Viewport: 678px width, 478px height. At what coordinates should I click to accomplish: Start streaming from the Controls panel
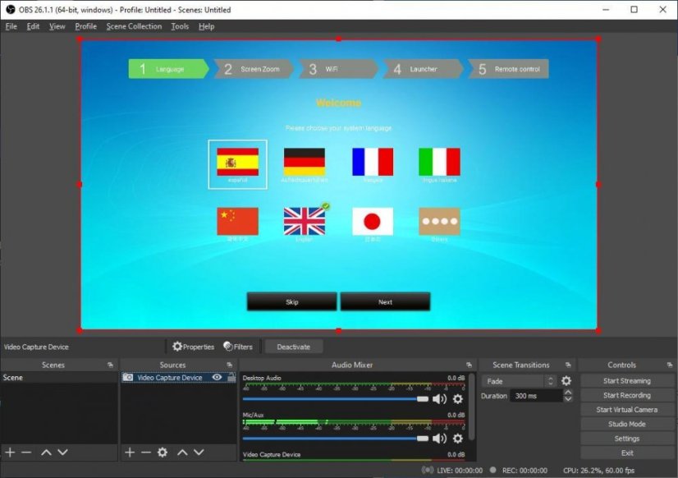(x=626, y=380)
